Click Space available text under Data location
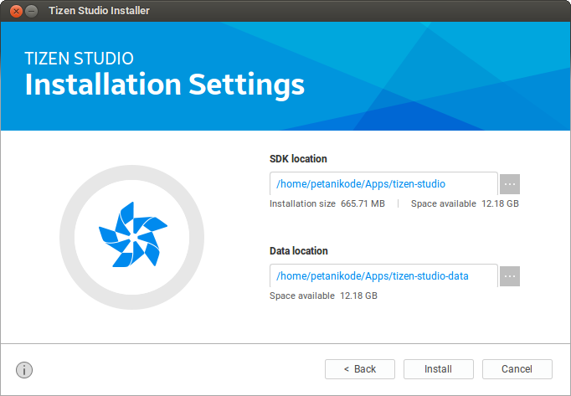571x396 pixels. coord(323,296)
